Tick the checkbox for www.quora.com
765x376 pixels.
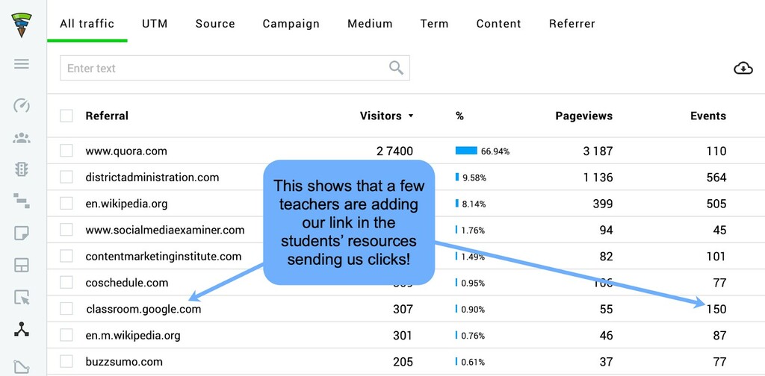tap(66, 151)
